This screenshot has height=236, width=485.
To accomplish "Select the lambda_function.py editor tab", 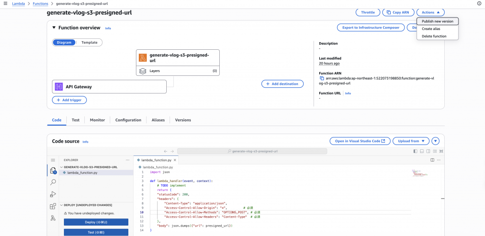I will [156, 160].
